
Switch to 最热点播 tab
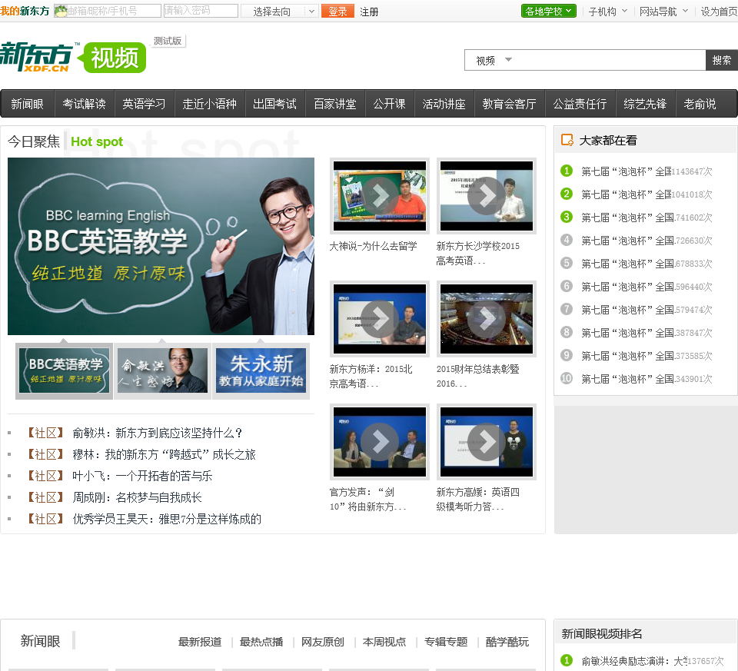261,642
